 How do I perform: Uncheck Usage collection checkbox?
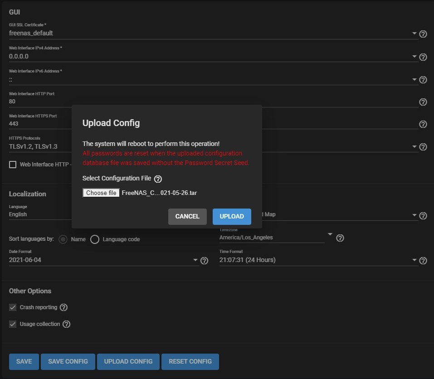(13, 324)
